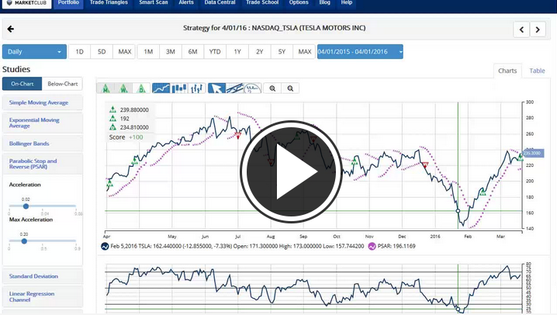Viewport: 557px width, 315px height.
Task: Select the line chart type icon
Action: coord(161,88)
